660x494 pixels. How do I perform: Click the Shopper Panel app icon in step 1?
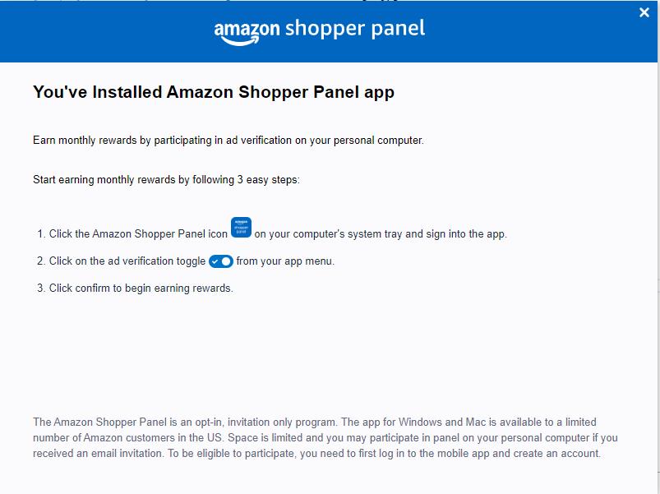click(241, 228)
